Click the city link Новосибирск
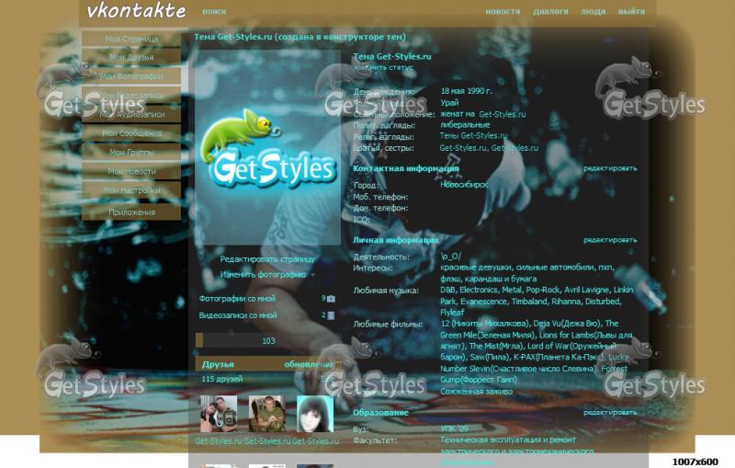This screenshot has width=735, height=468. coord(464,185)
